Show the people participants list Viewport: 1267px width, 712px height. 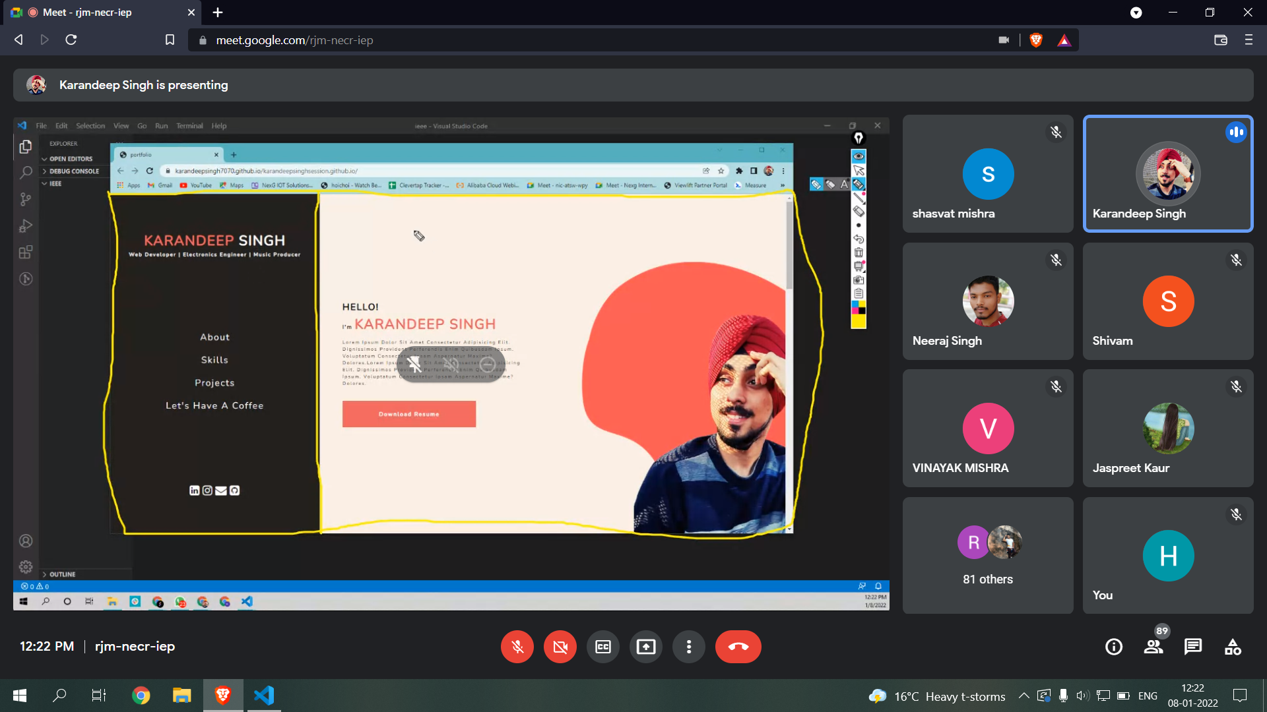pyautogui.click(x=1153, y=647)
